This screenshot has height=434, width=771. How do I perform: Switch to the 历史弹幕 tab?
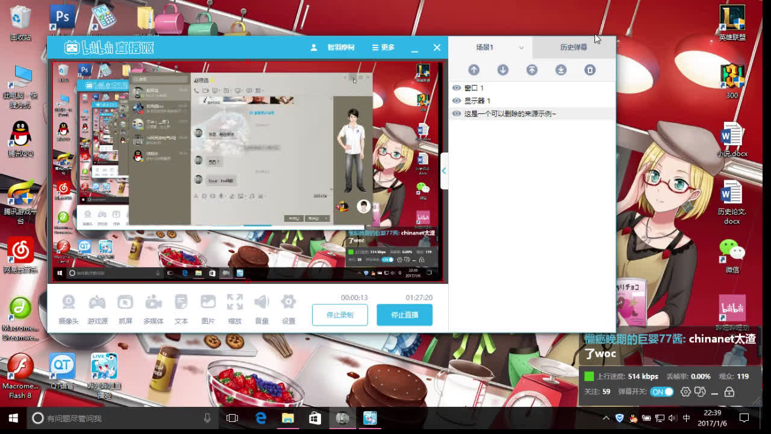(x=573, y=47)
